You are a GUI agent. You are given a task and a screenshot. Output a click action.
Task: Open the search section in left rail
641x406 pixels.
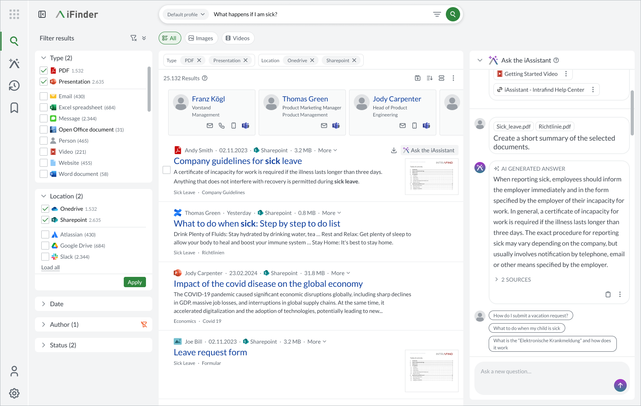pos(14,41)
